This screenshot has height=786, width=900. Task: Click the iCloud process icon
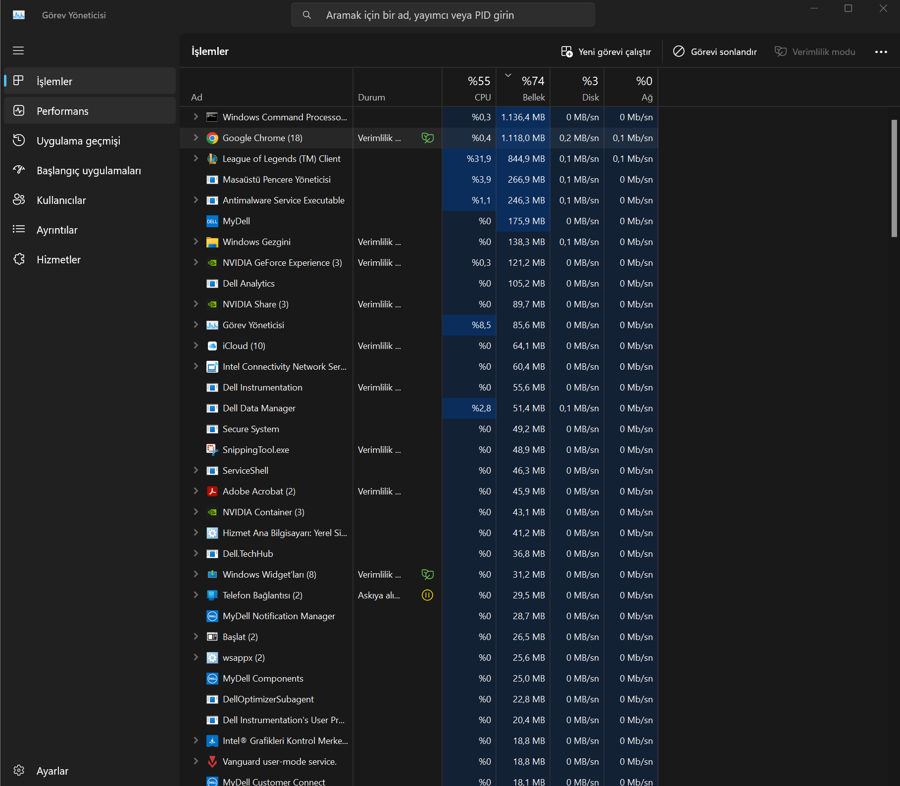pos(212,346)
